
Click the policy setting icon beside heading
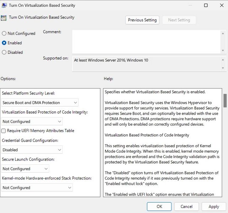click(x=4, y=18)
